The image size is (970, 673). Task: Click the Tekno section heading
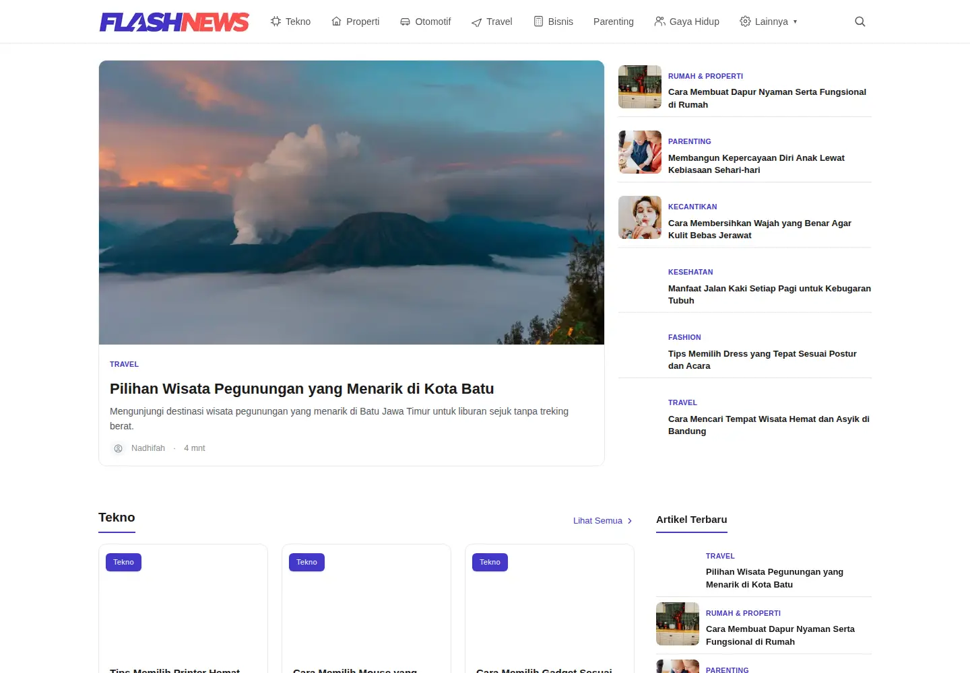(117, 518)
